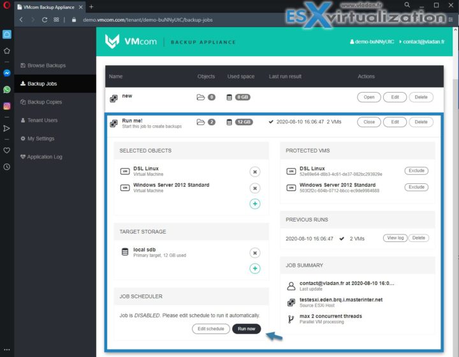Open the Opera sidebar home icon

point(7,34)
